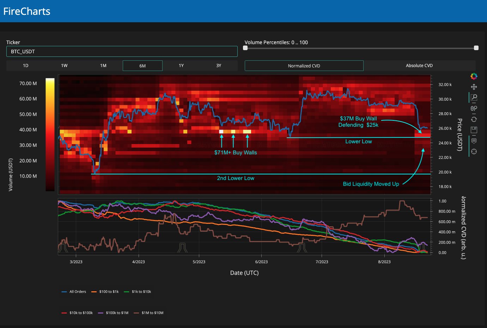Switch to the 1M timeframe
The image size is (487, 328).
(x=103, y=66)
